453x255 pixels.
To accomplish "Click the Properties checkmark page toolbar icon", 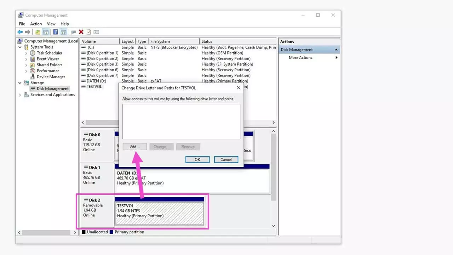I will coord(88,32).
